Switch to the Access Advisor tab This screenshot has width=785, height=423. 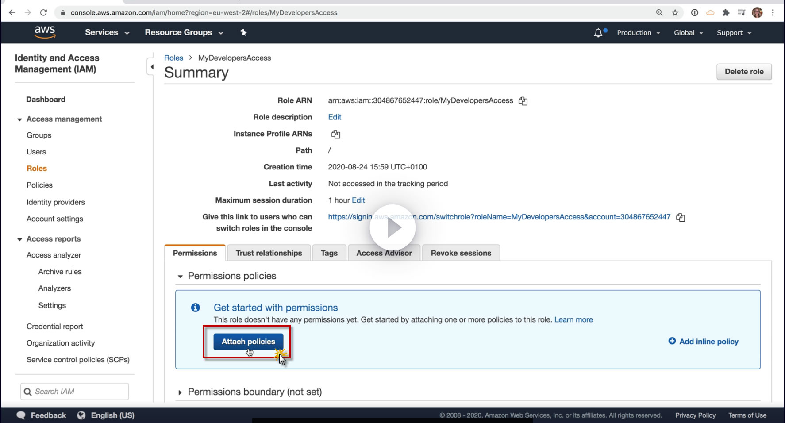(384, 253)
